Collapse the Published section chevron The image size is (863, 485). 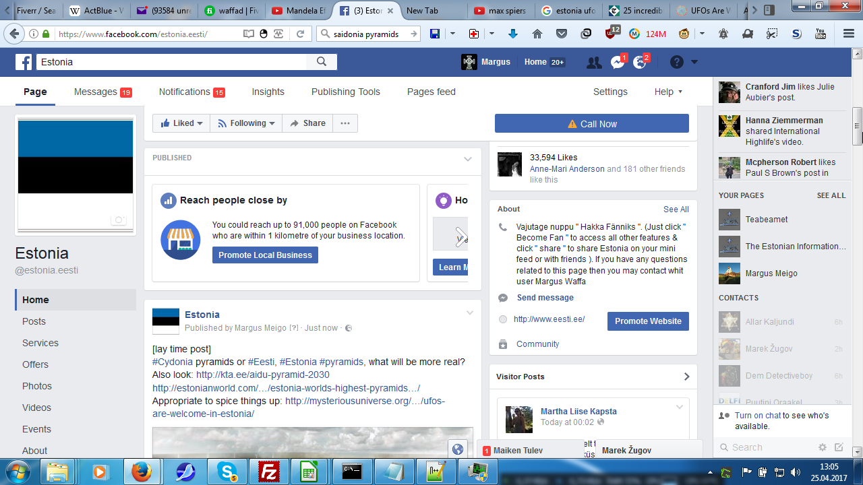tap(468, 159)
